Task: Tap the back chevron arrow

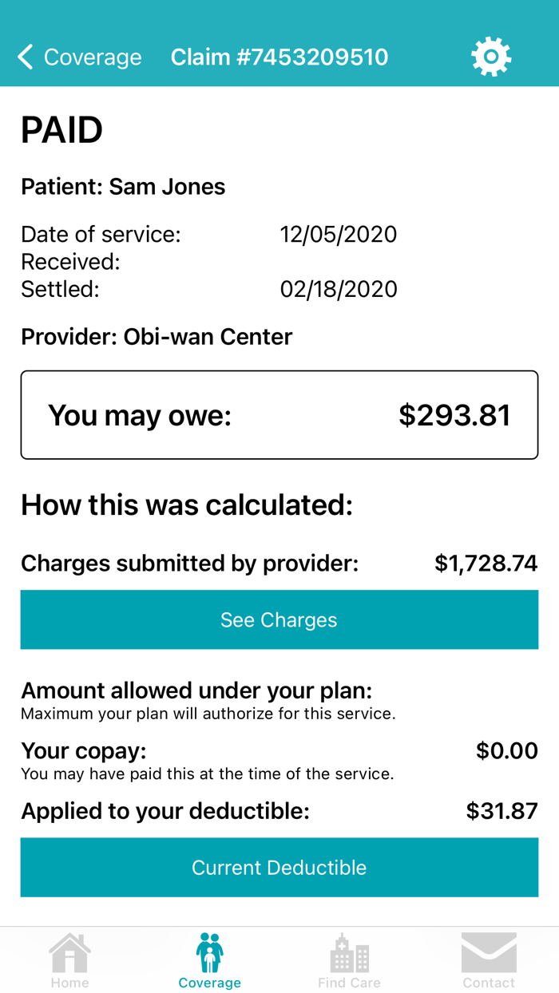Action: (26, 57)
